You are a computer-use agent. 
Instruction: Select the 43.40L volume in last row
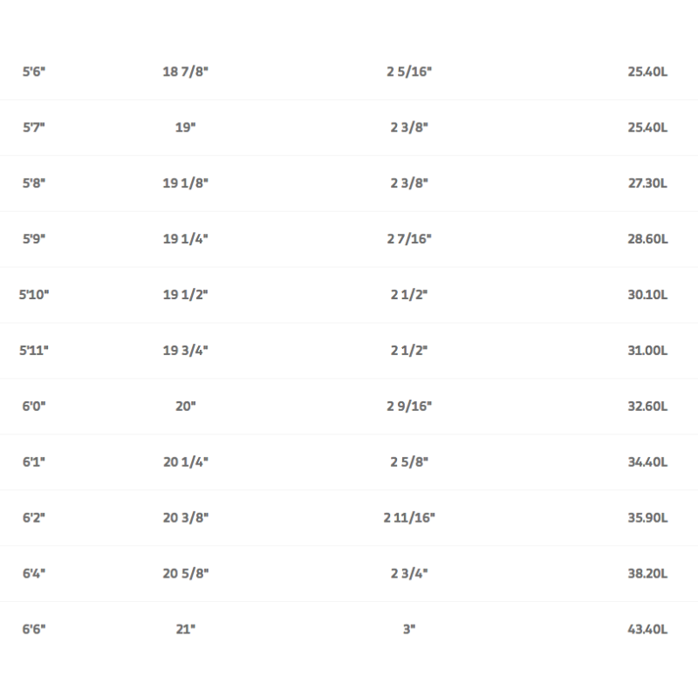(x=647, y=630)
